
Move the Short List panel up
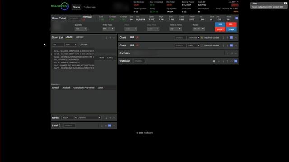(x=110, y=38)
